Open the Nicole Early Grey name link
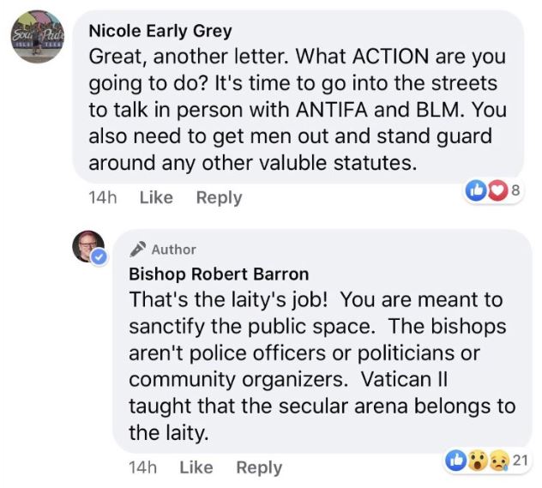The image size is (542, 488). (x=160, y=30)
